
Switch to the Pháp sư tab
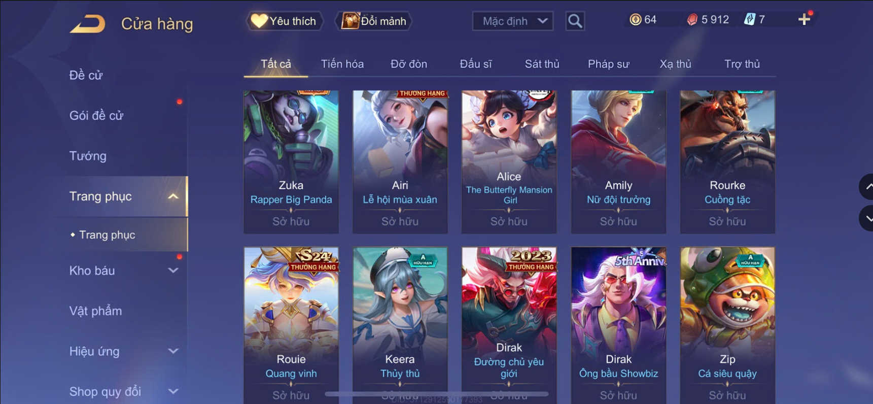[608, 64]
